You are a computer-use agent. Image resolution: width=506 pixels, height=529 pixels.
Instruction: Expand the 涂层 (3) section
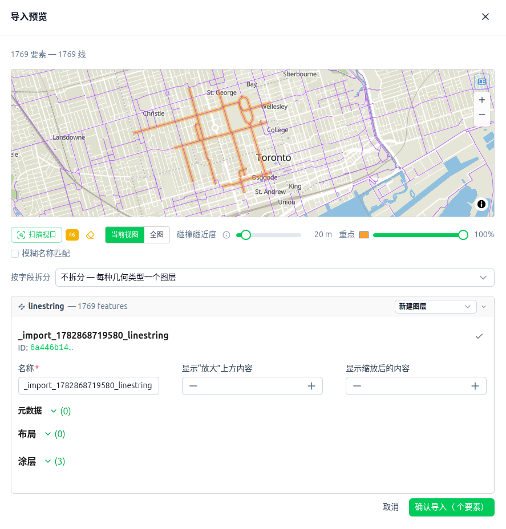[42, 461]
